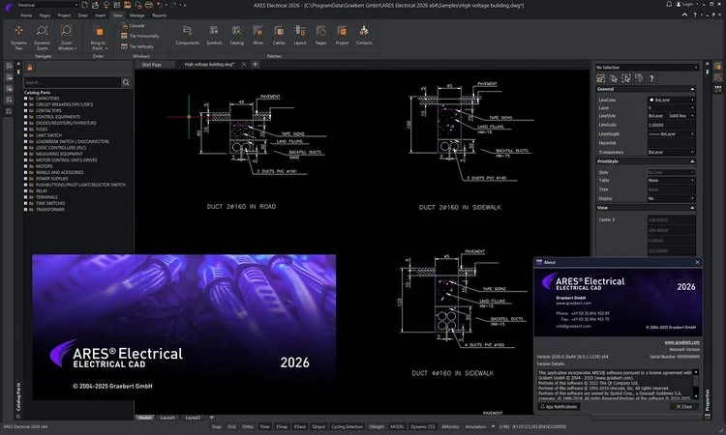This screenshot has height=435, width=726.
Task: Open the No Selection dropdown
Action: coord(647,68)
